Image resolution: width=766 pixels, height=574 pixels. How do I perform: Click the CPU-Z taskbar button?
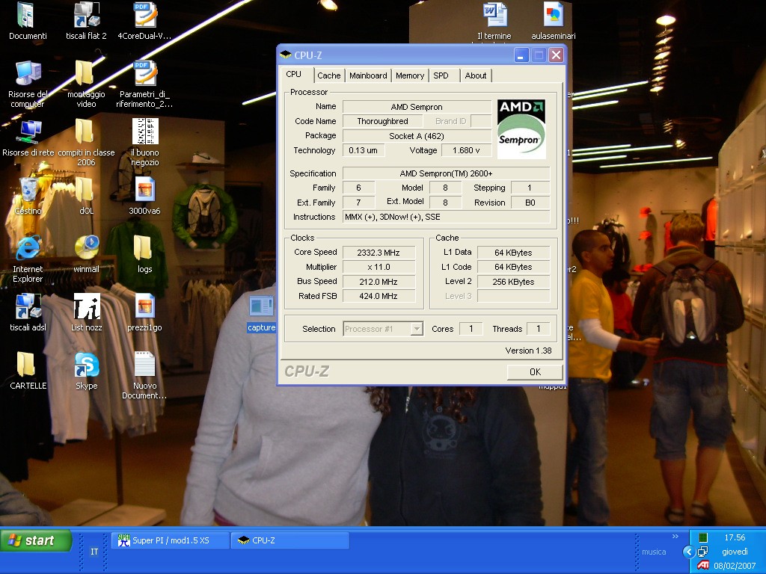[289, 540]
